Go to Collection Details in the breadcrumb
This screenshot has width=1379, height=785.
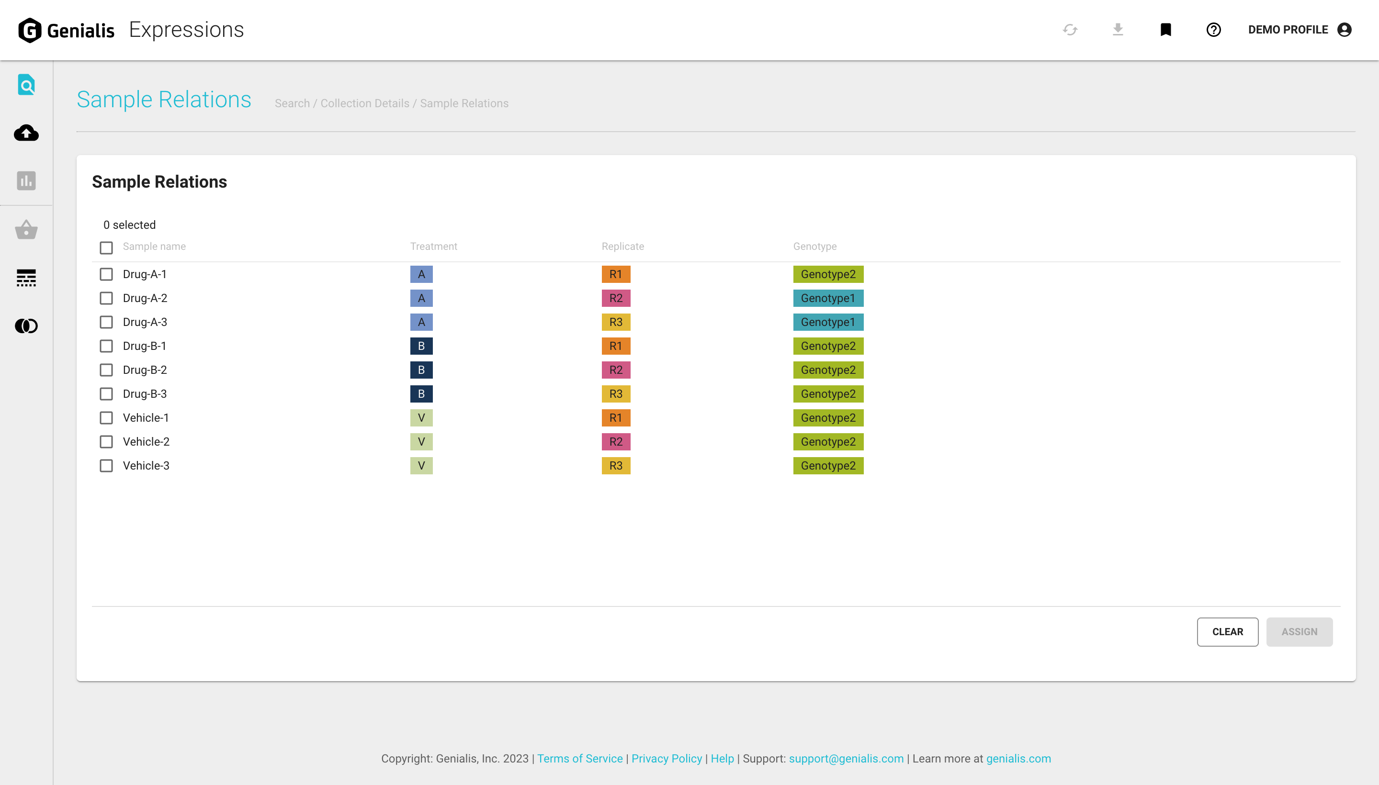pos(364,103)
